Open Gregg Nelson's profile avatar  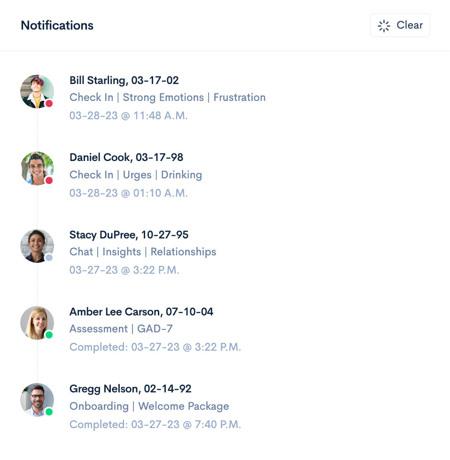click(x=37, y=399)
